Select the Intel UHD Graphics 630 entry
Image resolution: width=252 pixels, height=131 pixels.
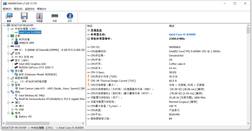pos(32,64)
